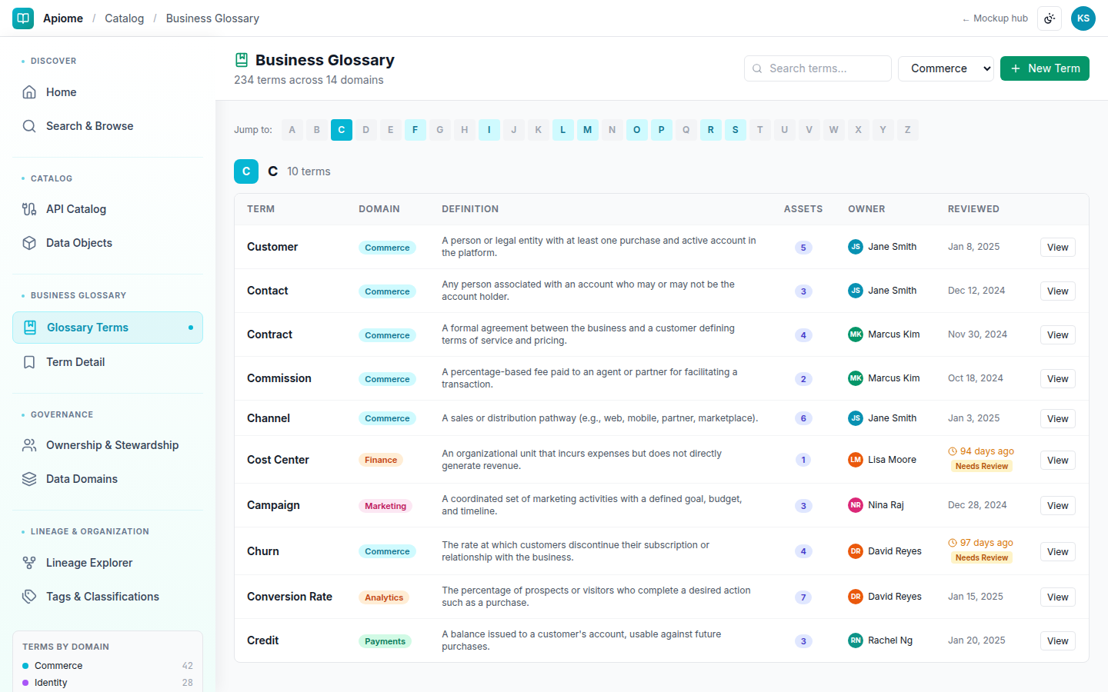The height and width of the screenshot is (692, 1108).
Task: Click Jane Smith avatar in Customer row
Action: coord(856,247)
